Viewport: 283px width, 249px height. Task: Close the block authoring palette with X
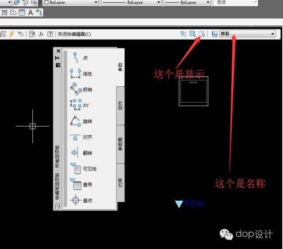[x=58, y=51]
